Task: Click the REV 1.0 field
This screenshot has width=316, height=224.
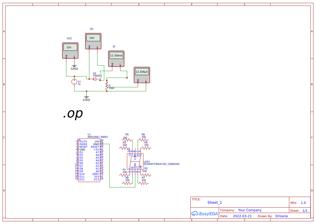Action: click(x=303, y=203)
